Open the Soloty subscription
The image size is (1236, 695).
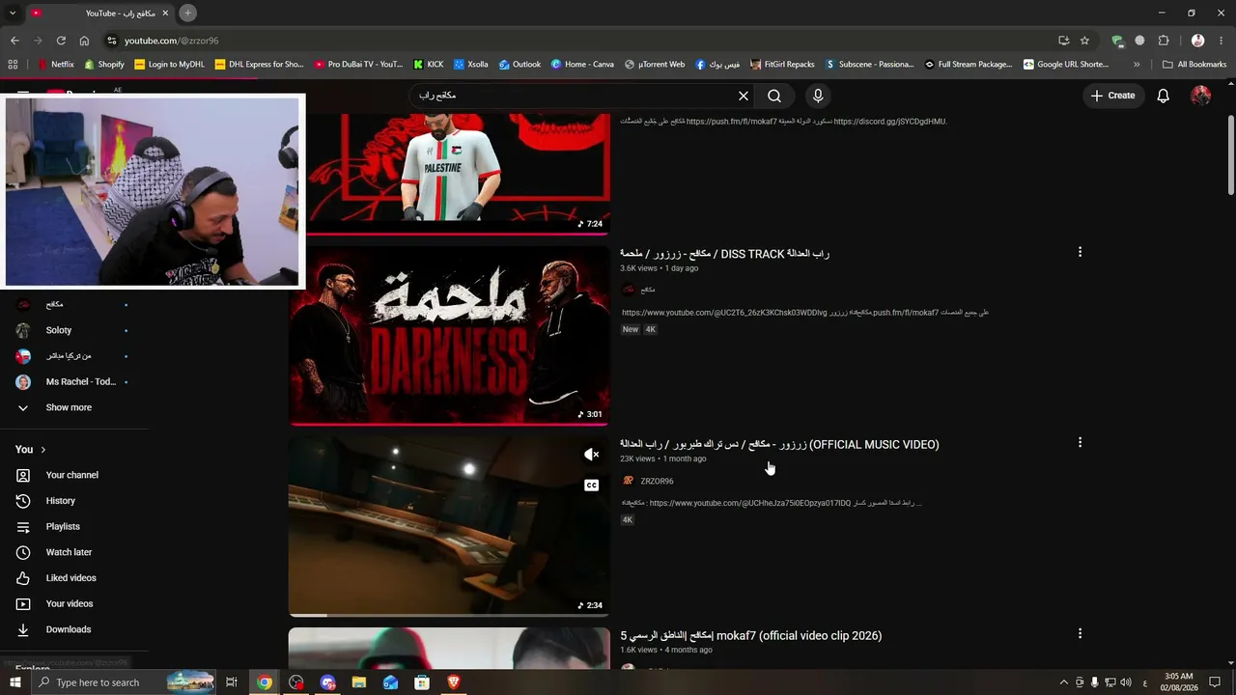59,330
